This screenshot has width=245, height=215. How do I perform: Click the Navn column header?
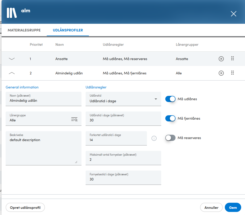point(60,44)
